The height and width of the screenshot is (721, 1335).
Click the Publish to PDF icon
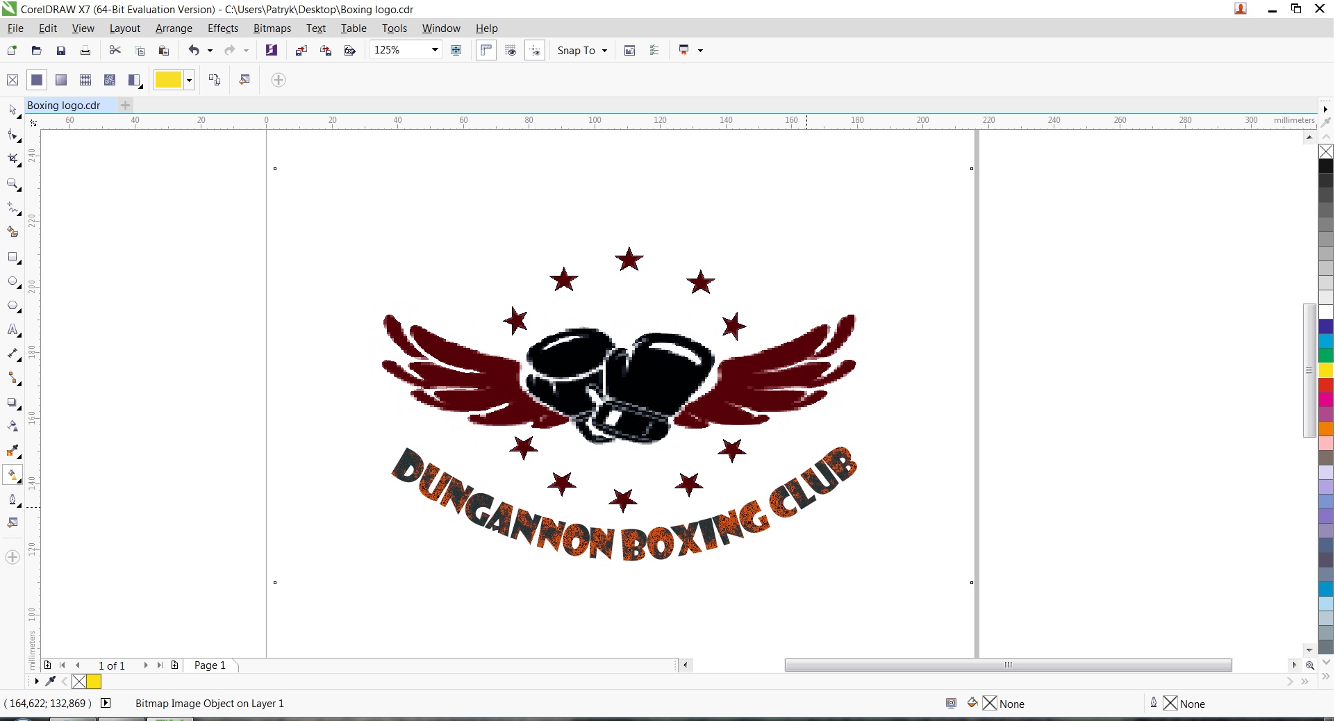click(x=350, y=50)
